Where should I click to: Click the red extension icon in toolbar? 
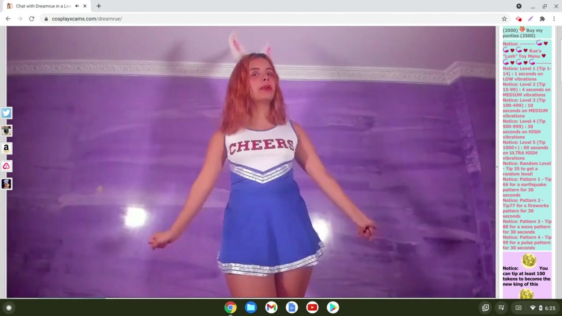coord(519,19)
